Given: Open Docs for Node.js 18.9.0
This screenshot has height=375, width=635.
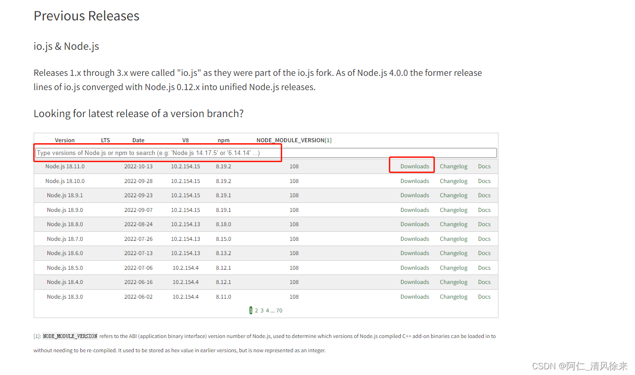Looking at the screenshot, I should [484, 210].
